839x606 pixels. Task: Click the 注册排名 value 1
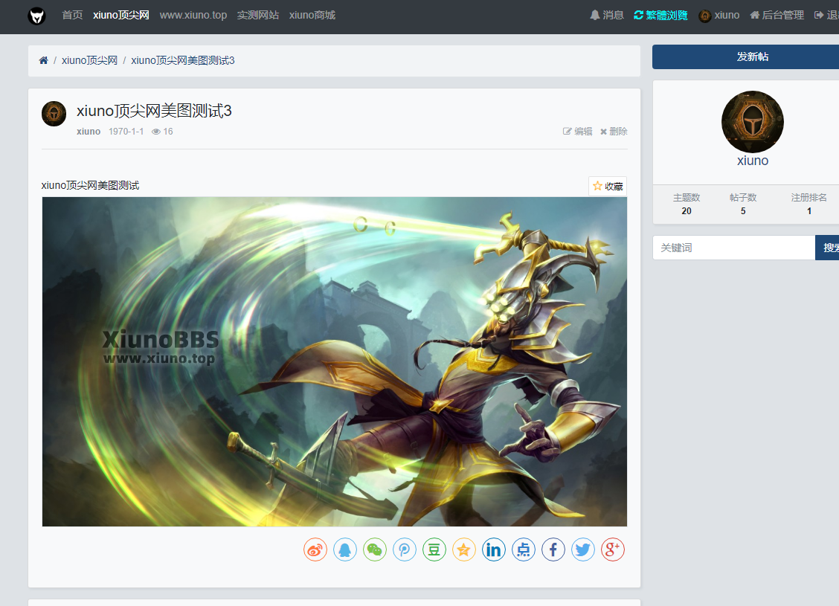(x=809, y=210)
